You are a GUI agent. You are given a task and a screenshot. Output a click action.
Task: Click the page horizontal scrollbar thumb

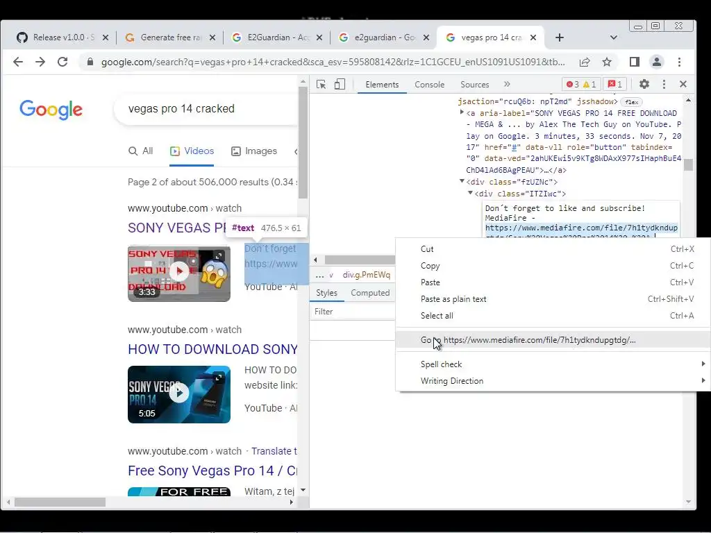(60, 502)
